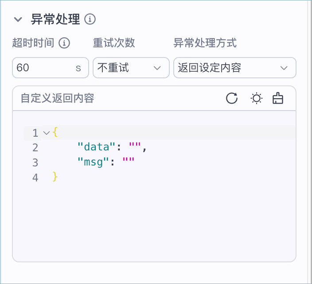Click the 异常处理 section title
This screenshot has height=284, width=312.
tap(55, 19)
